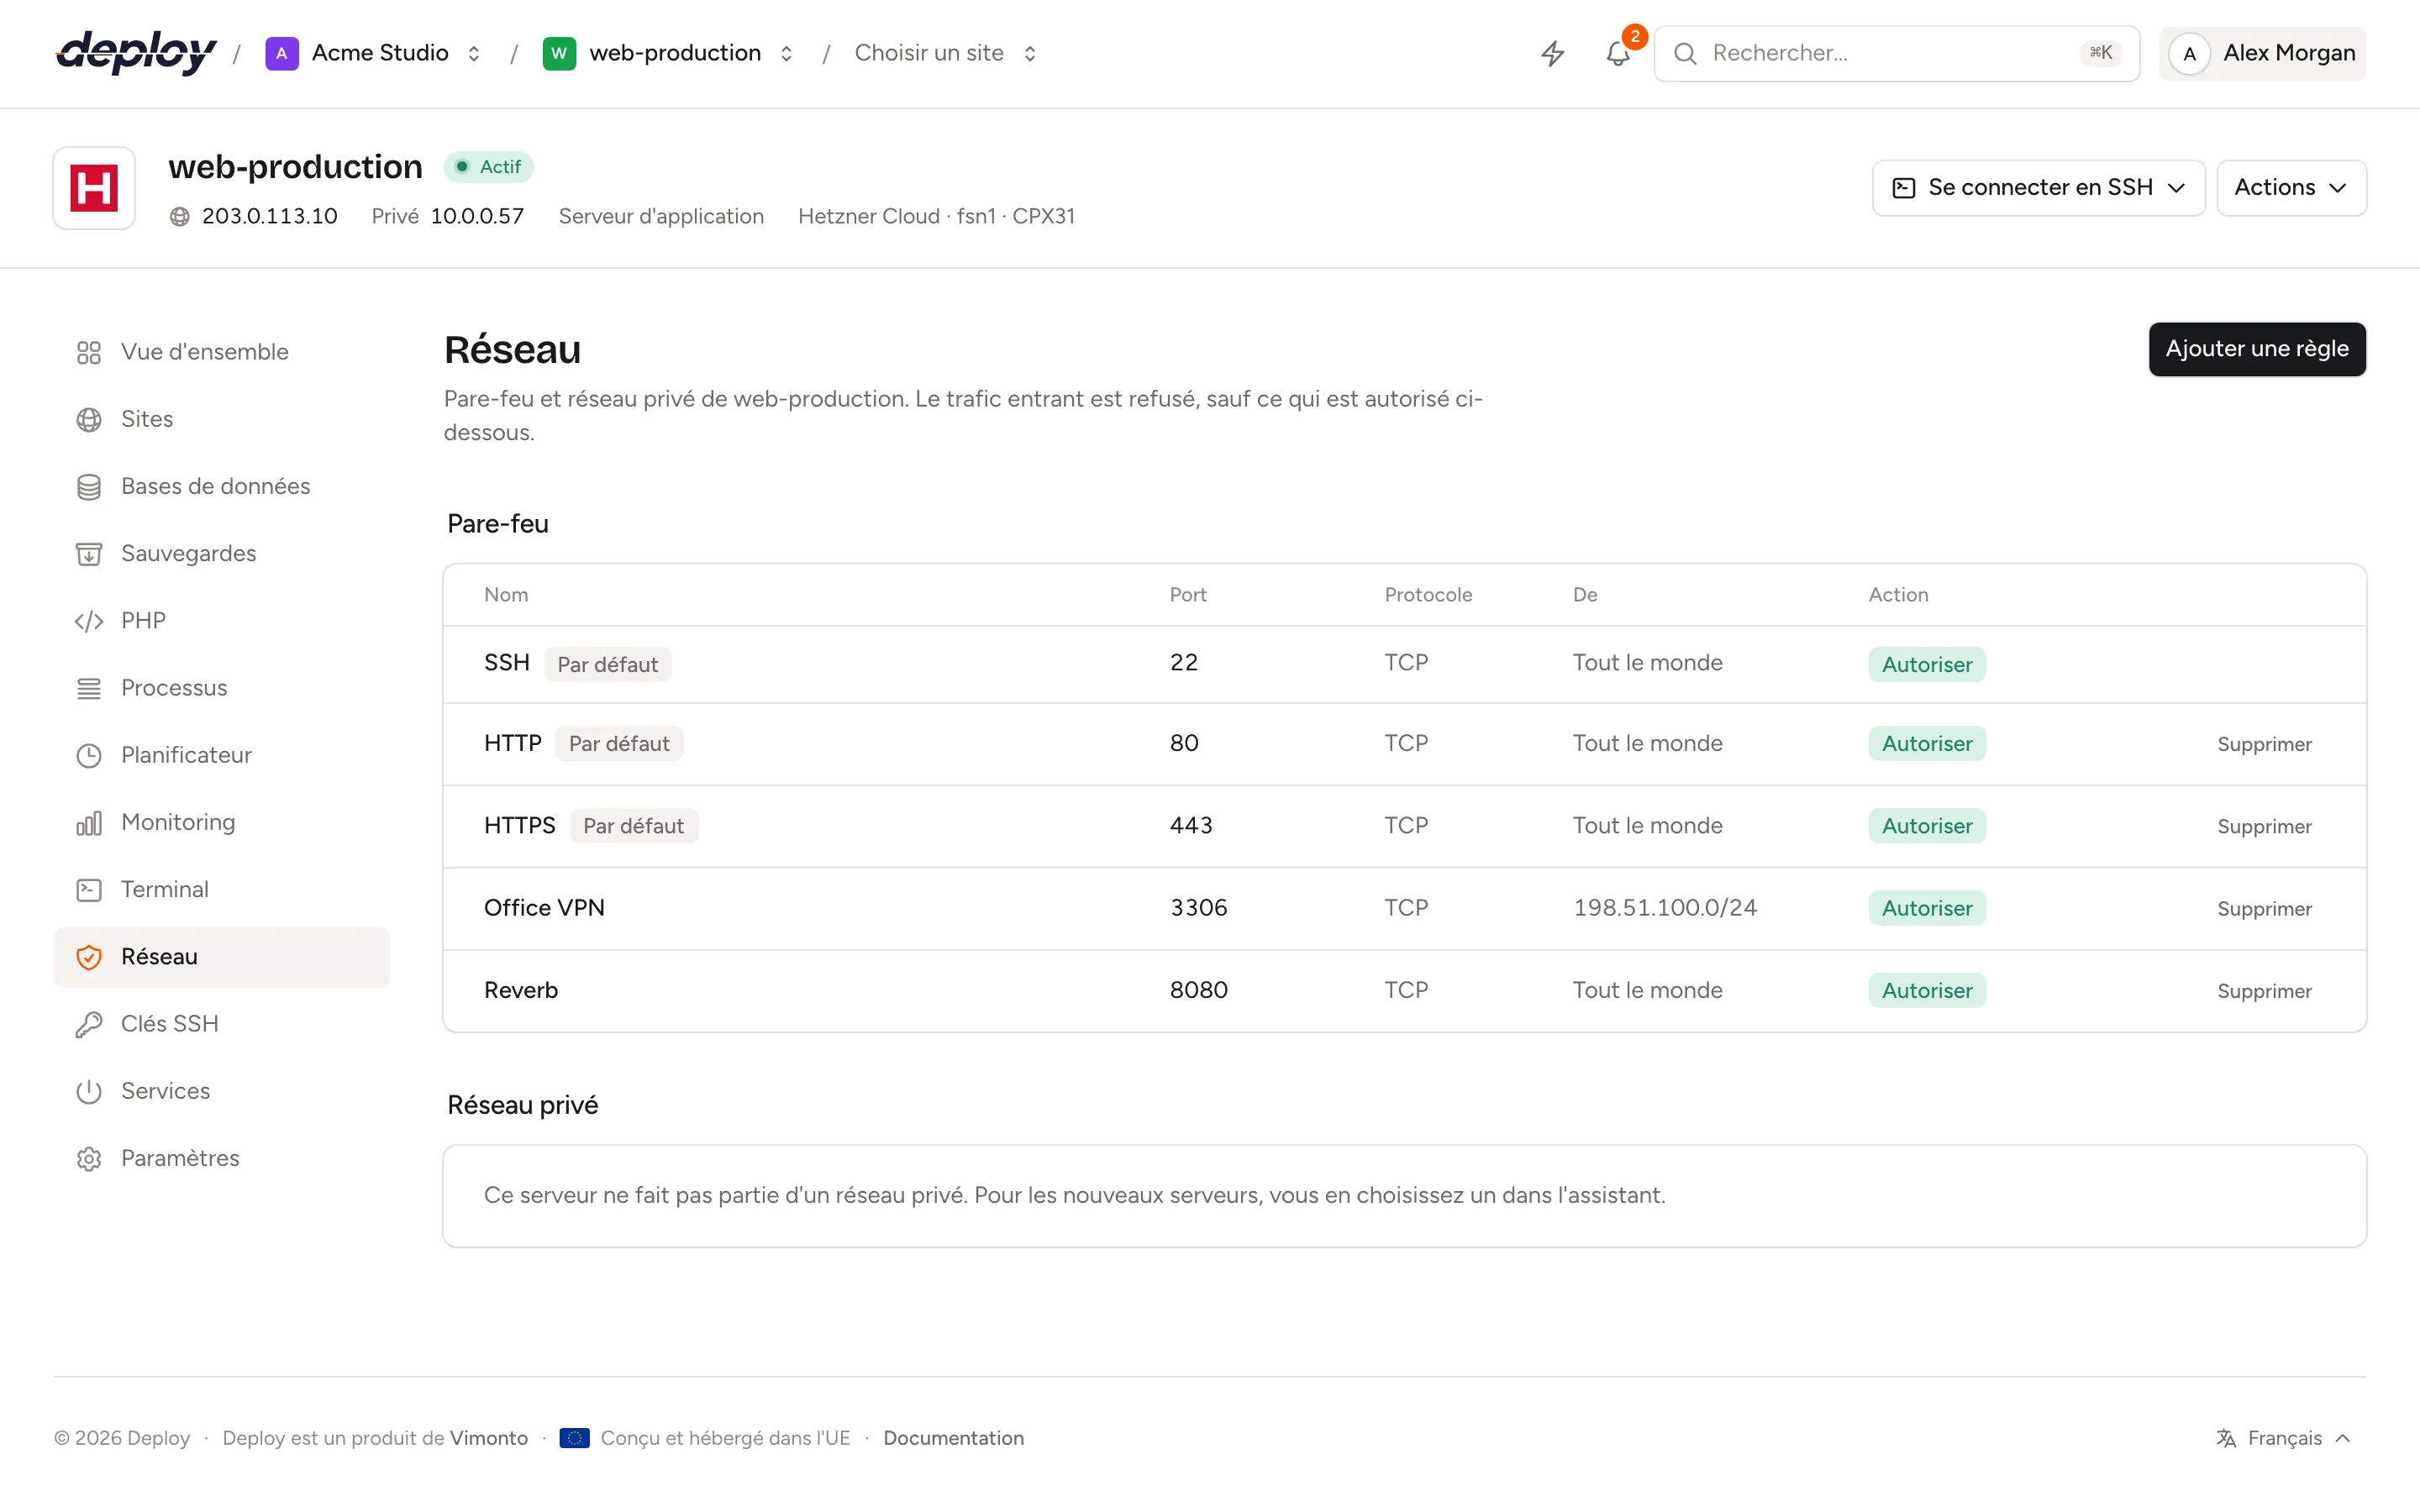Click the Hetzner server logo
Image resolution: width=2420 pixels, height=1512 pixels.
tap(94, 188)
